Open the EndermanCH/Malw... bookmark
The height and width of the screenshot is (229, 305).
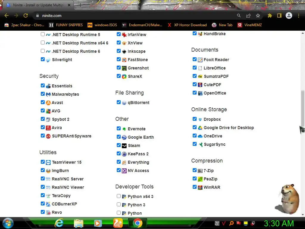(x=142, y=25)
